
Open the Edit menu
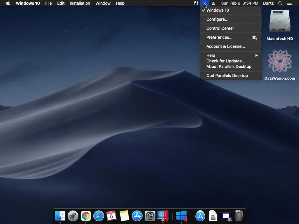[61, 3]
